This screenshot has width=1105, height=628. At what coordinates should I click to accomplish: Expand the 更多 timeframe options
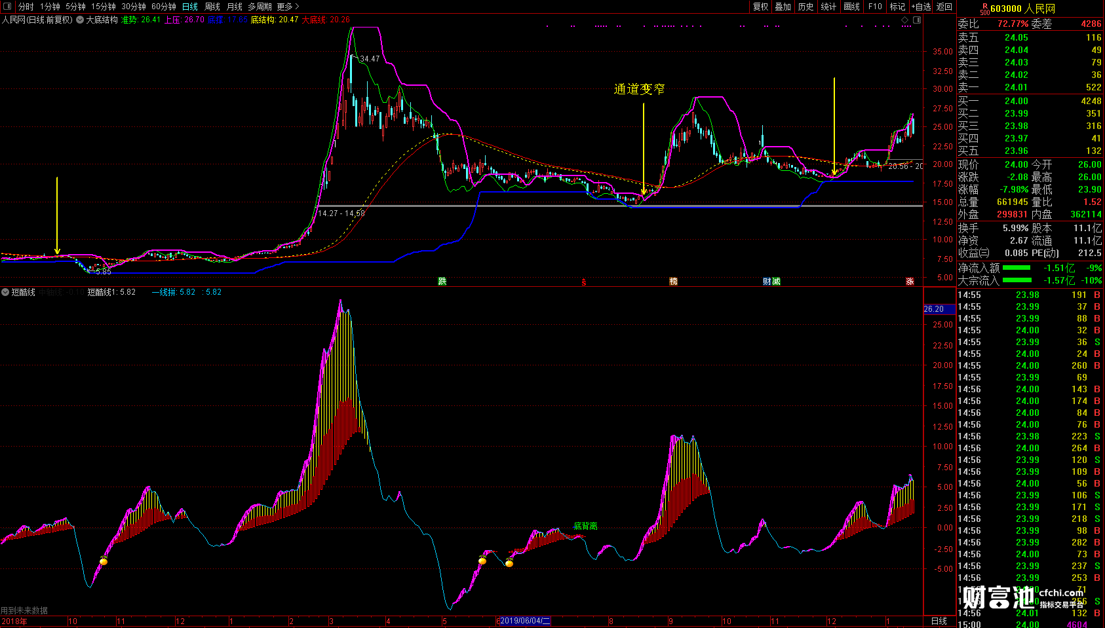point(287,7)
